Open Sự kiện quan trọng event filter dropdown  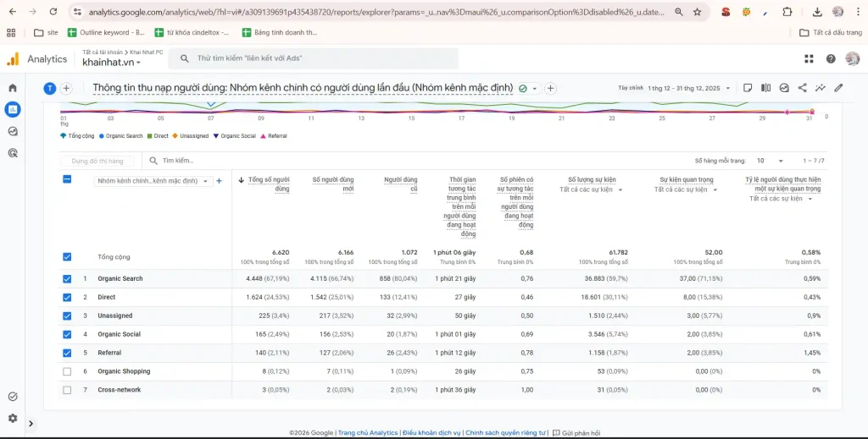tap(685, 190)
